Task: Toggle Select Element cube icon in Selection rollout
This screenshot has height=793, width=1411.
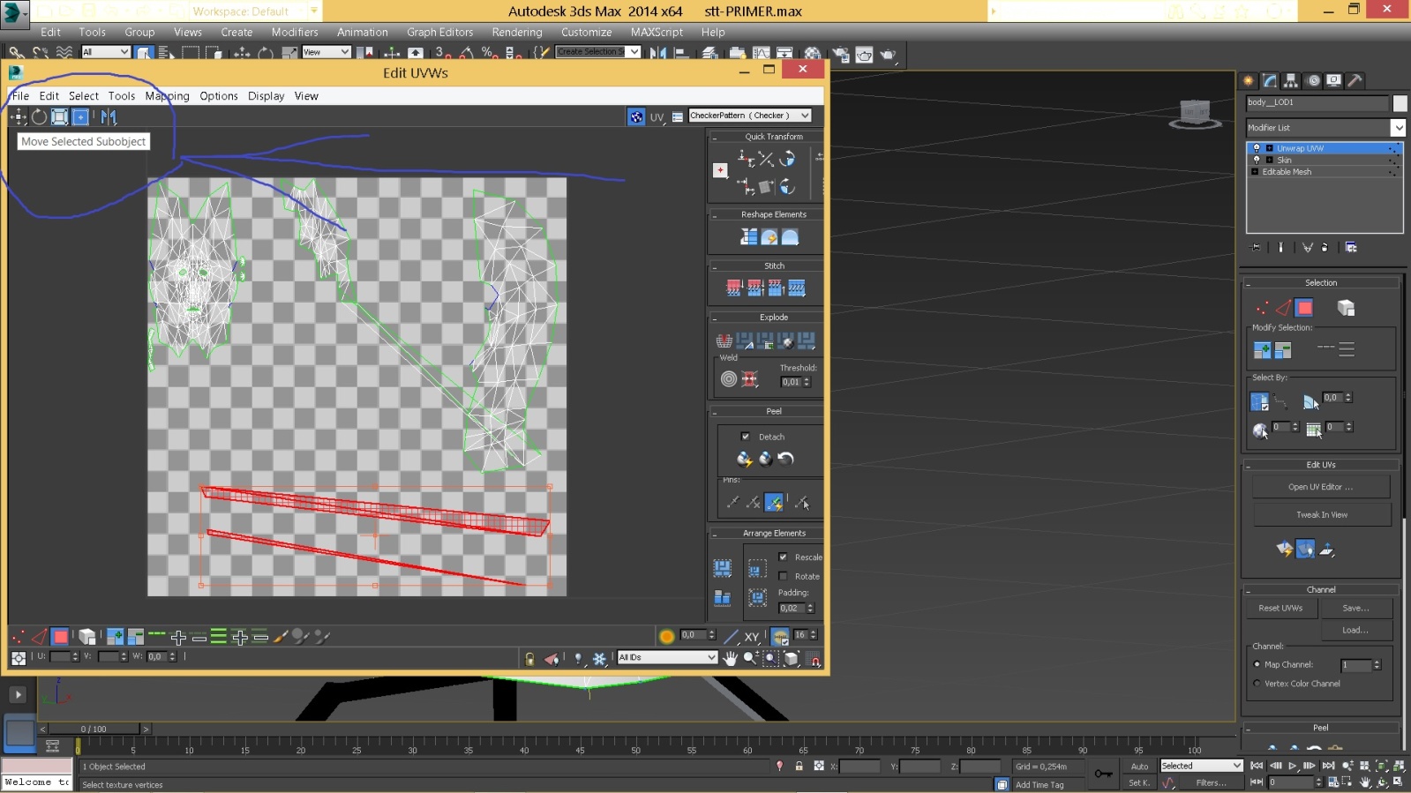Action: click(x=1345, y=308)
